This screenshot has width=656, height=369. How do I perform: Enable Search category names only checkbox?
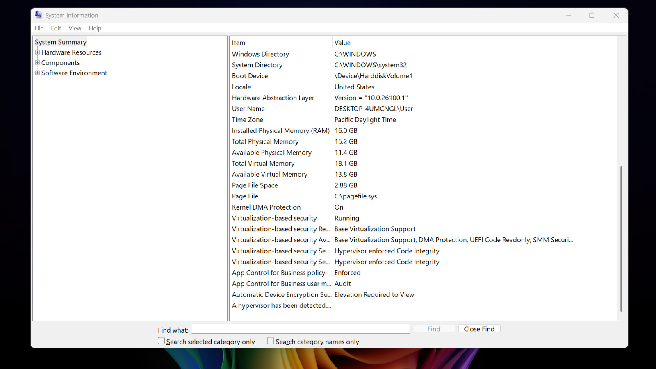pos(271,341)
